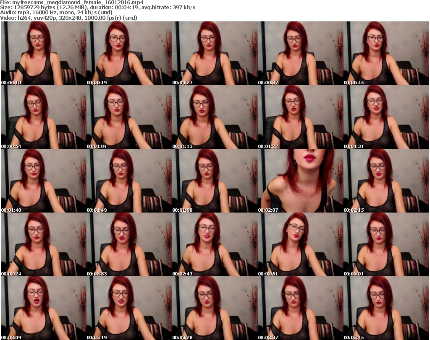Image resolution: width=430 pixels, height=340 pixels.
Task: Select the thumbnail stamped 00:00:27
Action: click(215, 53)
